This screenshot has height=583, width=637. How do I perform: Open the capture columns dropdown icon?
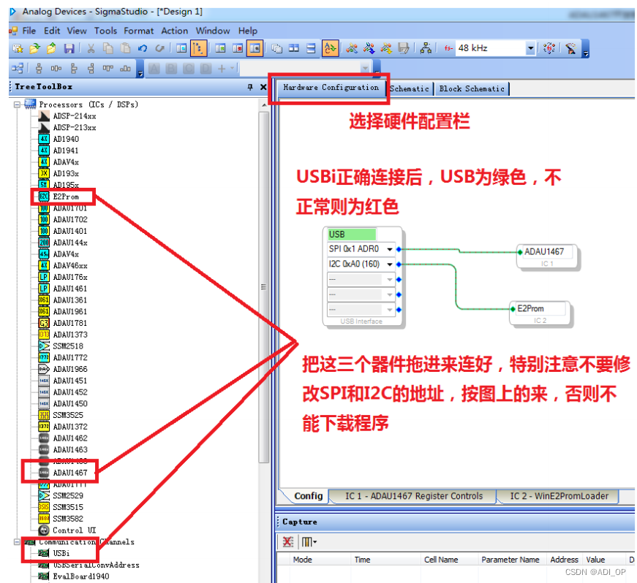pyautogui.click(x=309, y=541)
